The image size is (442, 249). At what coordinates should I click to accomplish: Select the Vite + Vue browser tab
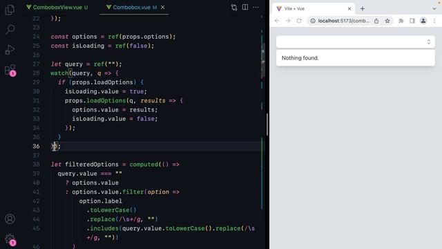click(x=313, y=9)
